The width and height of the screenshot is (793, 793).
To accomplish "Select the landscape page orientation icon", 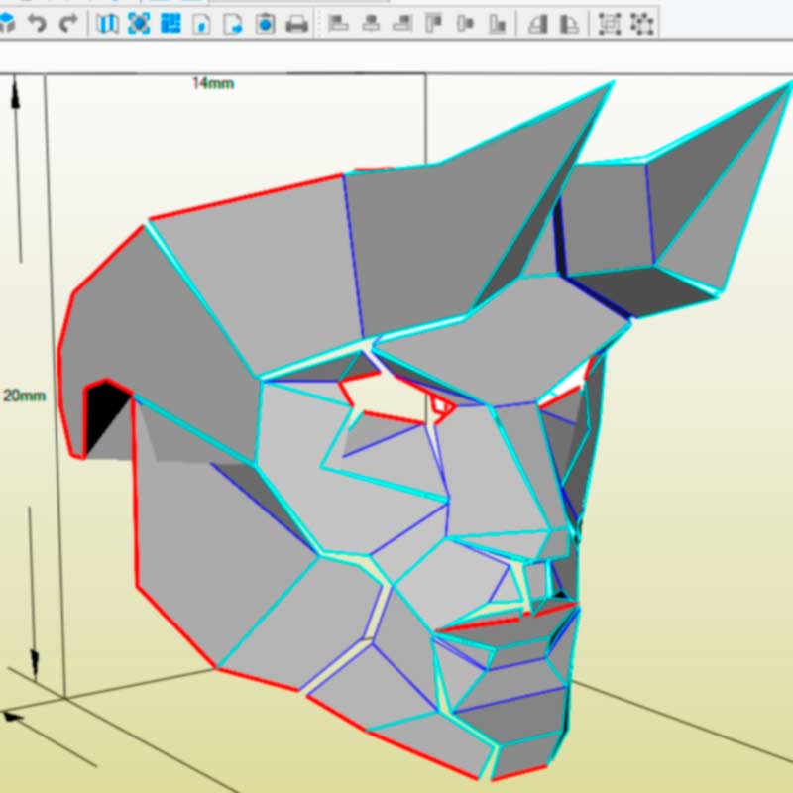I will click(233, 23).
